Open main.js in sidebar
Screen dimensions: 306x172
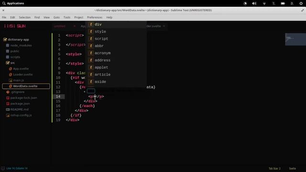19,80
